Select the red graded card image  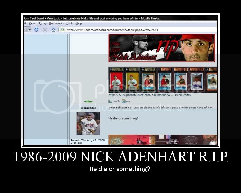click(117, 79)
